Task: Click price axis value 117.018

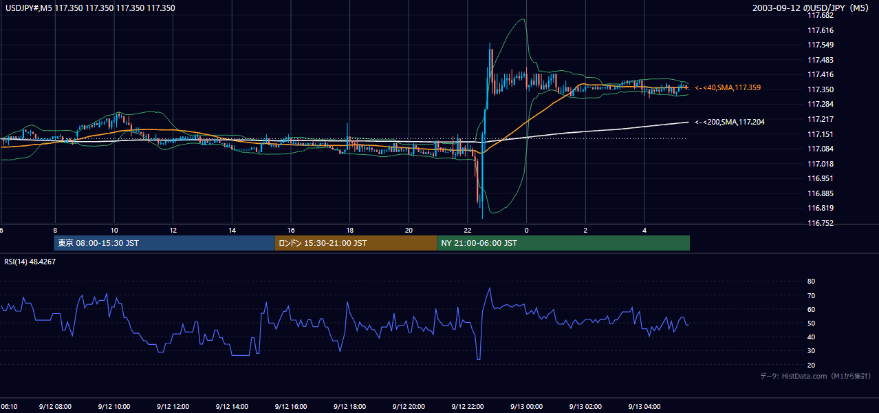Action: click(820, 164)
